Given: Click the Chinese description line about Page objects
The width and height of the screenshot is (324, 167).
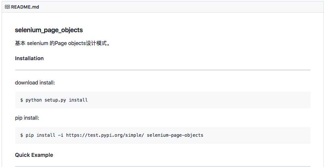Looking at the screenshot, I should point(62,43).
